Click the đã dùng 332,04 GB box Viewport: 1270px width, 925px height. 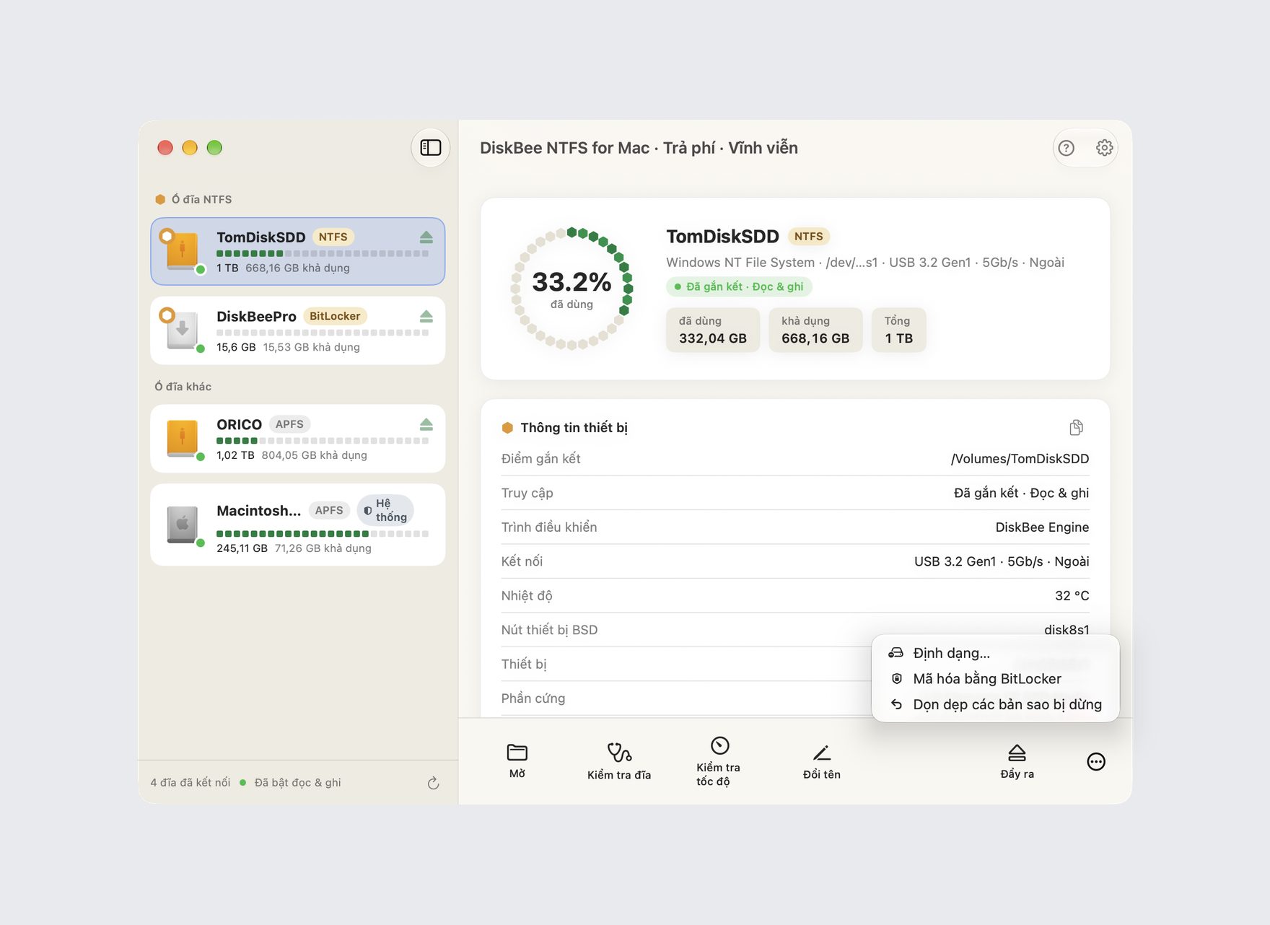(x=713, y=330)
